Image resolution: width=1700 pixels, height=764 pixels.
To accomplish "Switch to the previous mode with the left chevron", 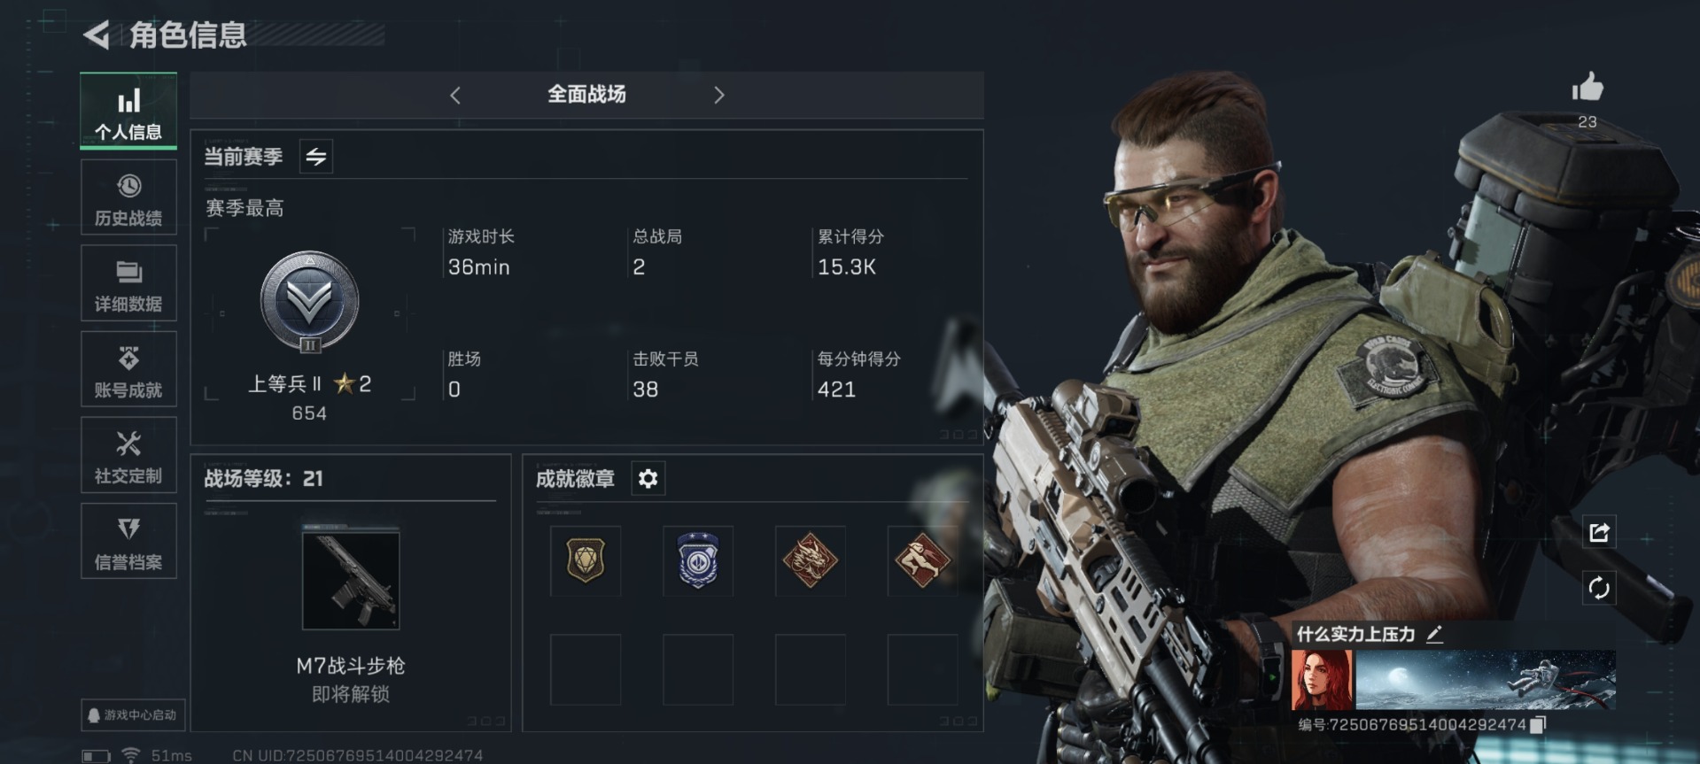I will point(455,95).
